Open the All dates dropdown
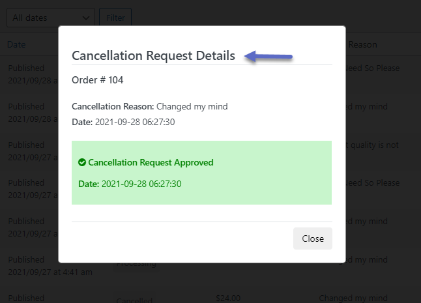This screenshot has height=303, width=421. pyautogui.click(x=51, y=18)
